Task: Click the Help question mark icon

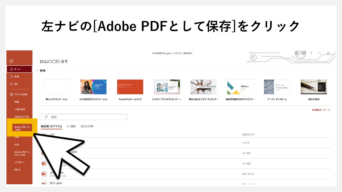Action: tap(311, 53)
